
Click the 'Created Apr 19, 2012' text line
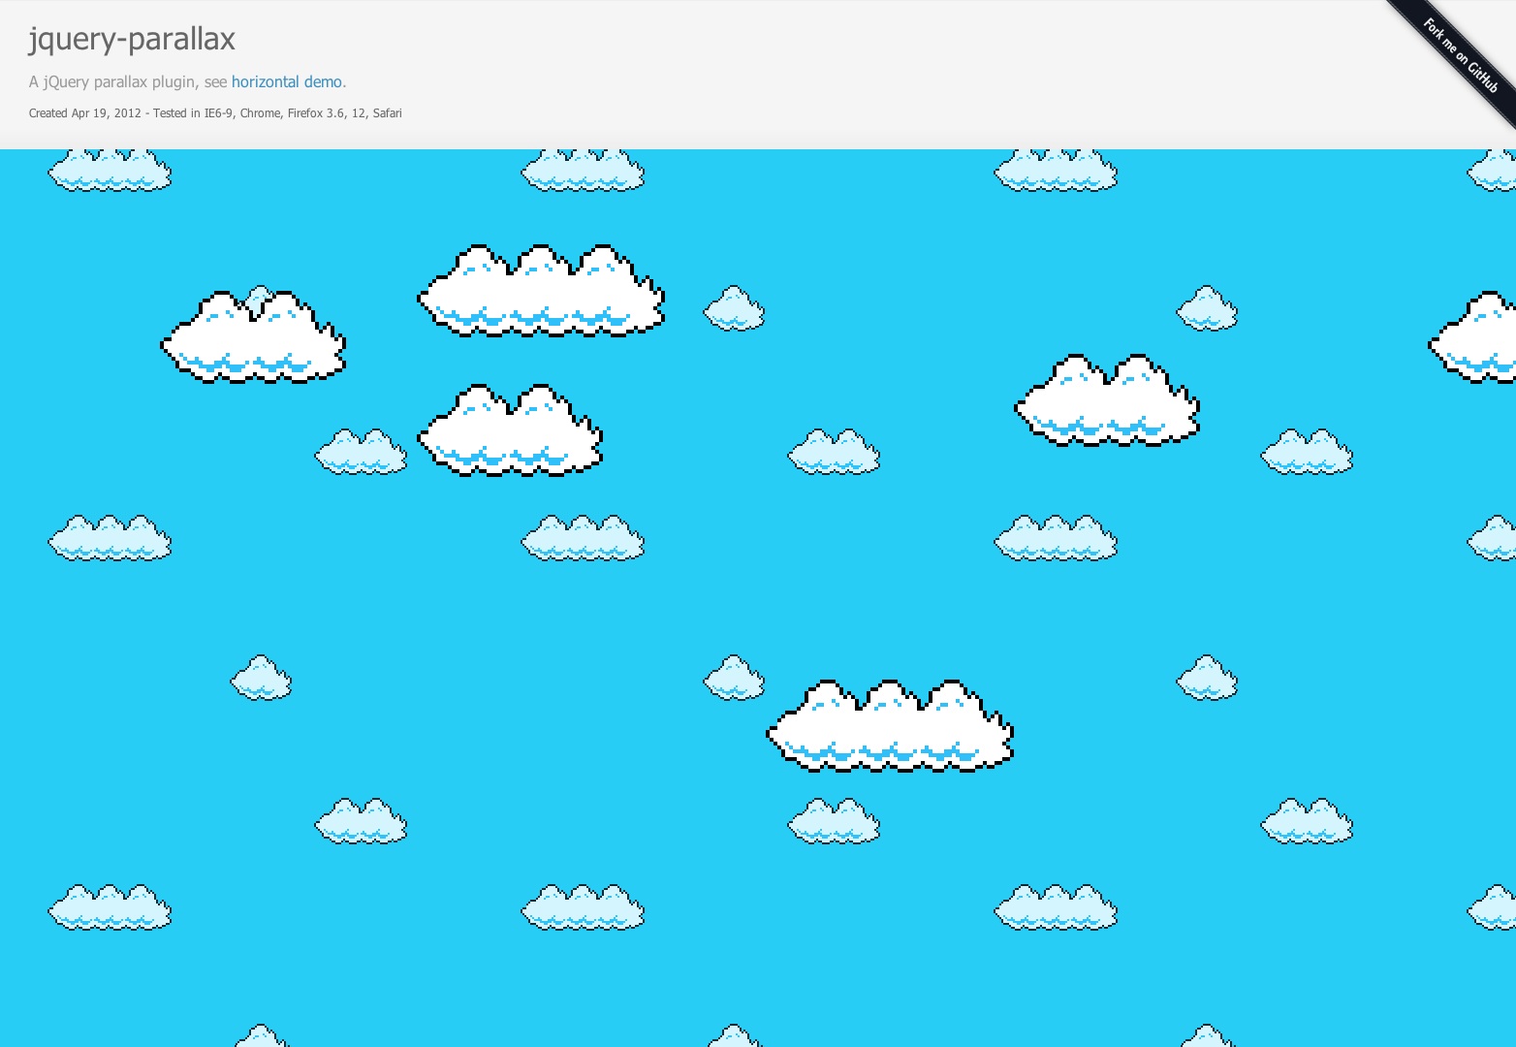point(215,113)
